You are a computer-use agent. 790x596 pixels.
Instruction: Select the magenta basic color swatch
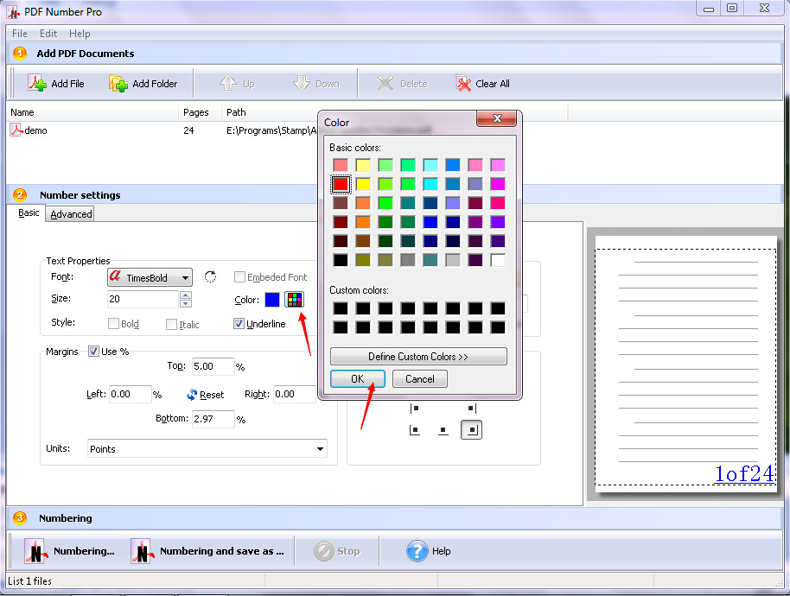tap(498, 184)
